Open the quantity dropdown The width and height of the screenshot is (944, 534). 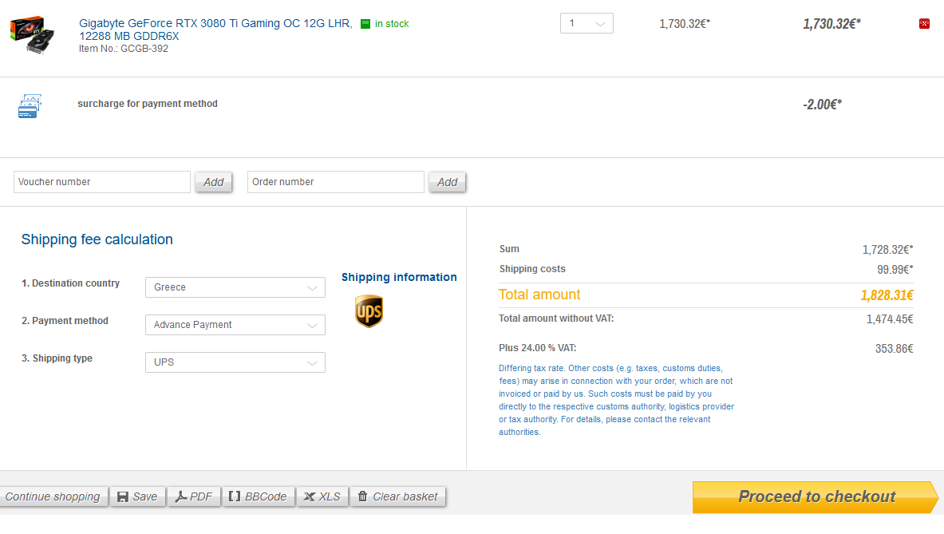pos(587,23)
